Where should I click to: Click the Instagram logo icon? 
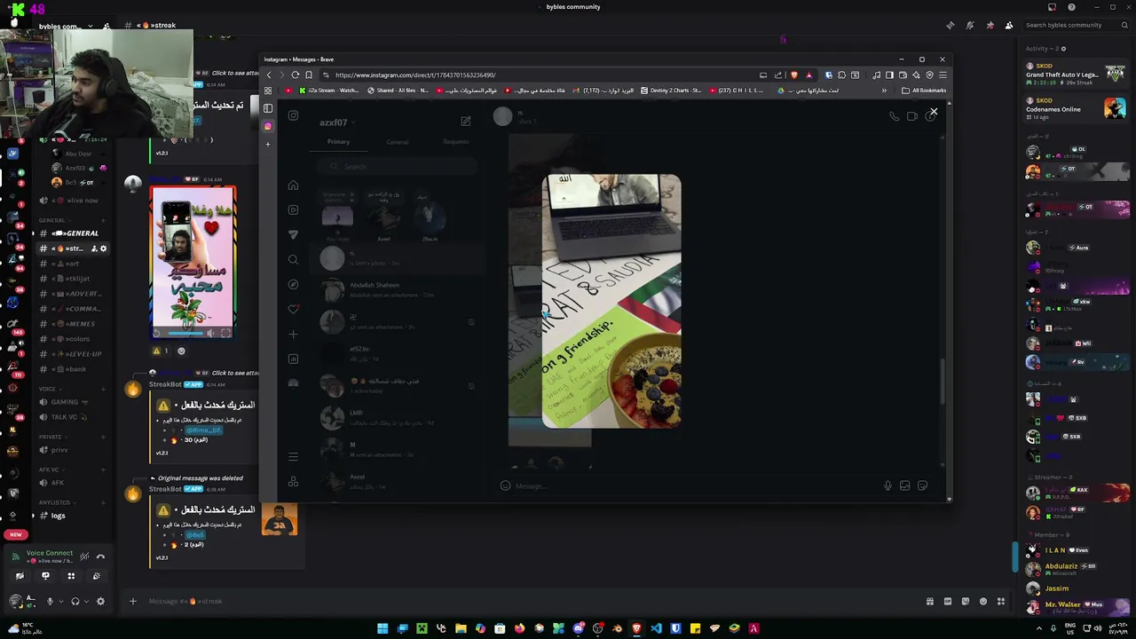coord(293,115)
